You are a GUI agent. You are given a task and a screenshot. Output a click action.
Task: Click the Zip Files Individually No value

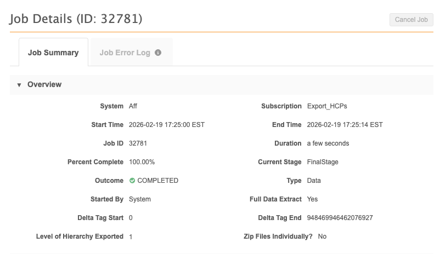point(322,236)
